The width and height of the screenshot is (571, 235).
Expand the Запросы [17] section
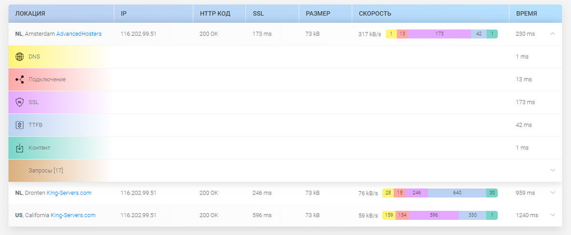(552, 170)
